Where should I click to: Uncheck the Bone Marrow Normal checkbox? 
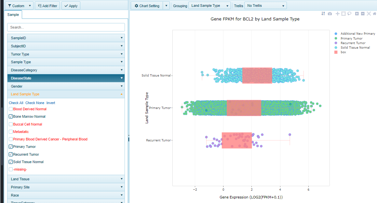11,116
